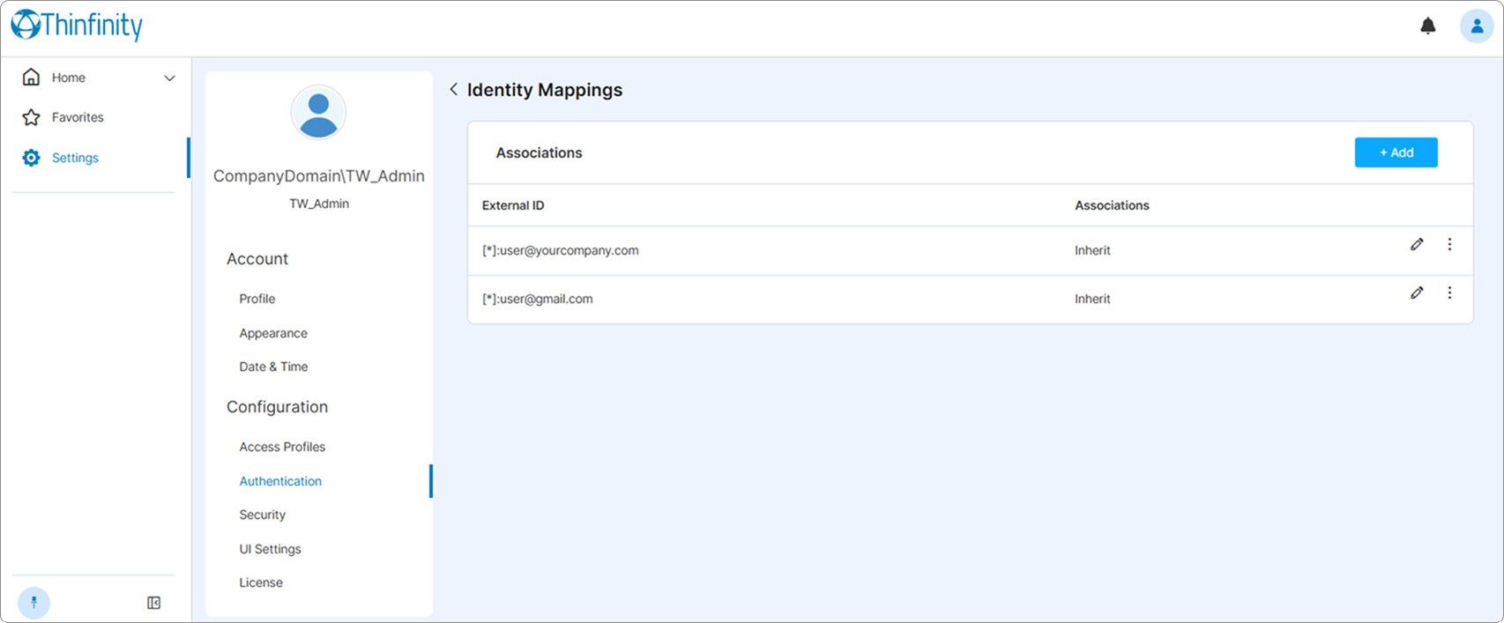Go to Appearance settings
This screenshot has height=623, width=1504.
[273, 333]
